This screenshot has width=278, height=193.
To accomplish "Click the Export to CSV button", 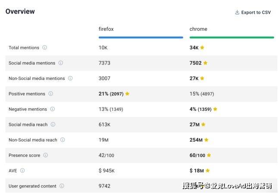I will point(253,12).
